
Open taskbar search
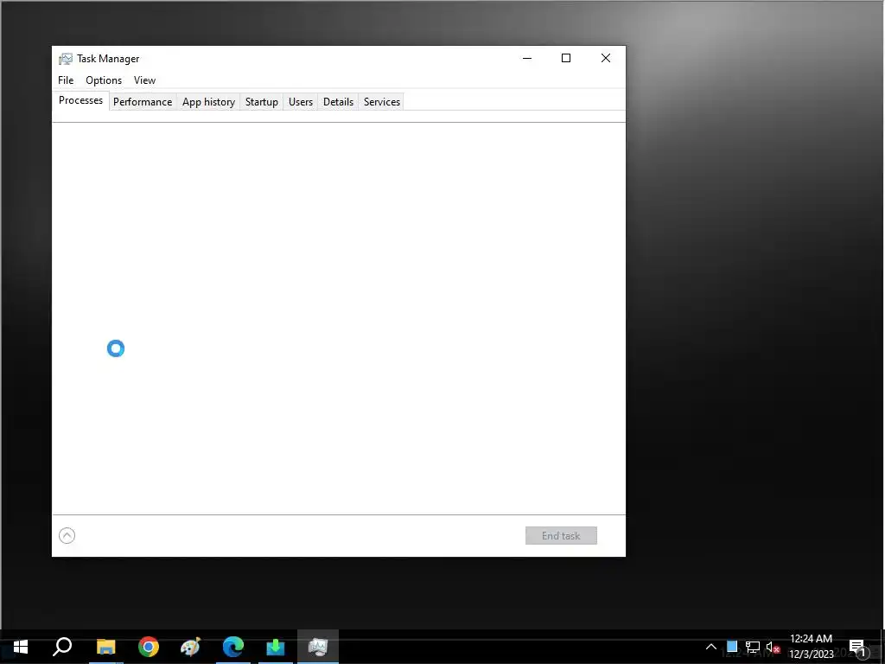pyautogui.click(x=62, y=647)
